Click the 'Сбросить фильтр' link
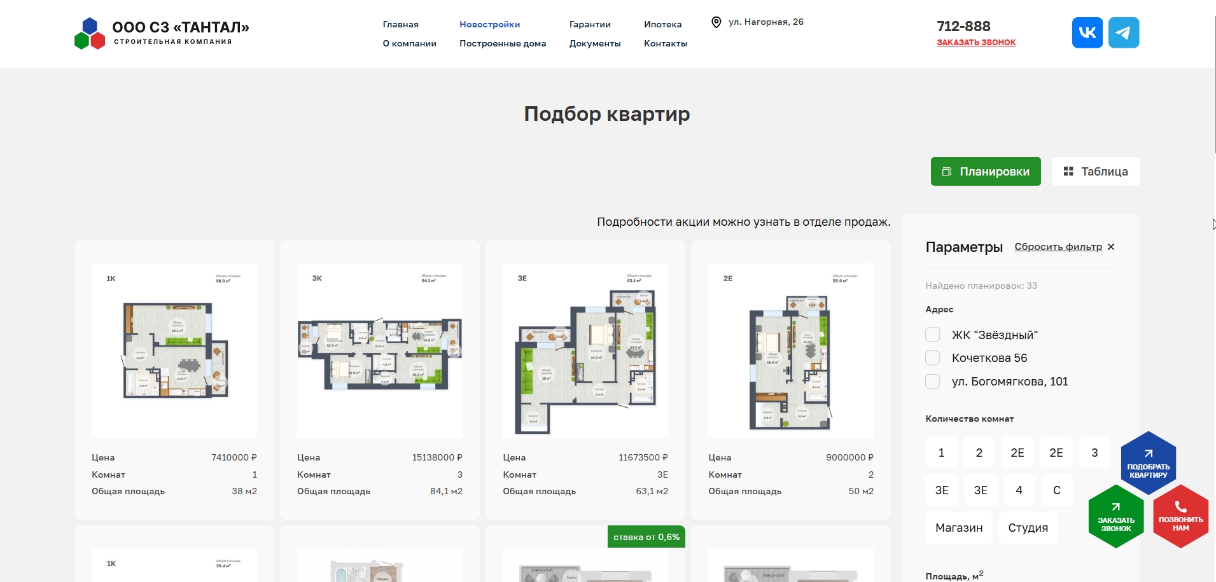The width and height of the screenshot is (1216, 582). pyautogui.click(x=1058, y=247)
